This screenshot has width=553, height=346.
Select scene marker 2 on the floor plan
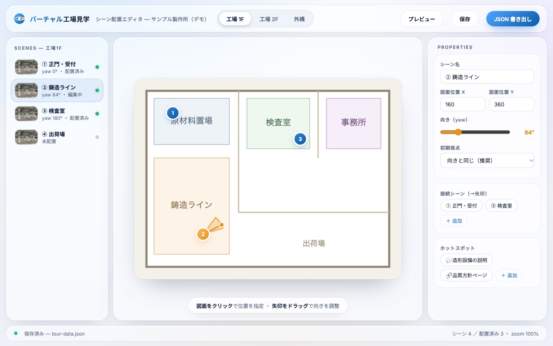pyautogui.click(x=203, y=234)
